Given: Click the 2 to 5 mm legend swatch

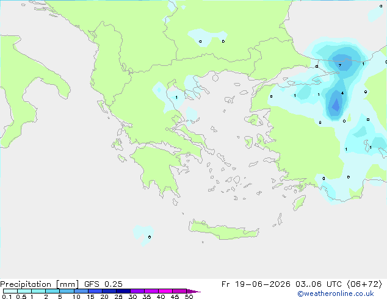Looking at the screenshot, I should [x=52, y=291].
